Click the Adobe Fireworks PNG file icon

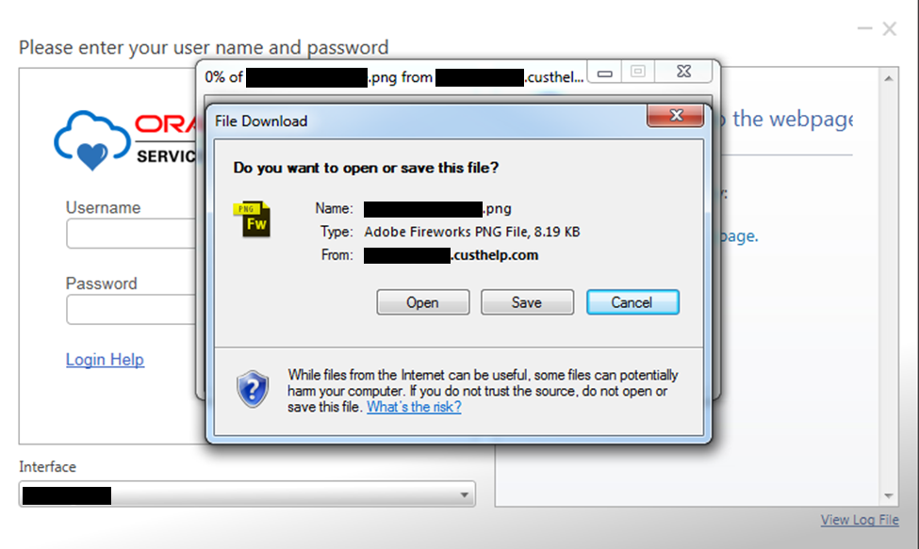pyautogui.click(x=252, y=218)
